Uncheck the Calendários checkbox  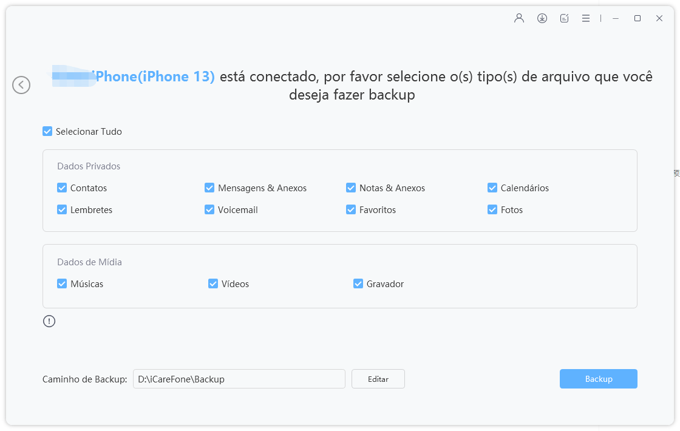[492, 188]
